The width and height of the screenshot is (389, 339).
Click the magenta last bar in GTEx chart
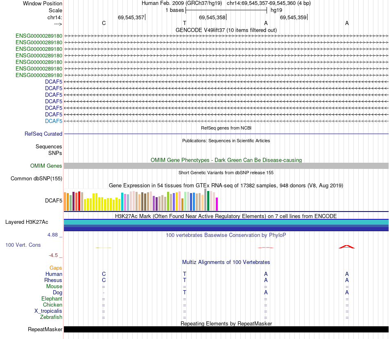(217, 204)
